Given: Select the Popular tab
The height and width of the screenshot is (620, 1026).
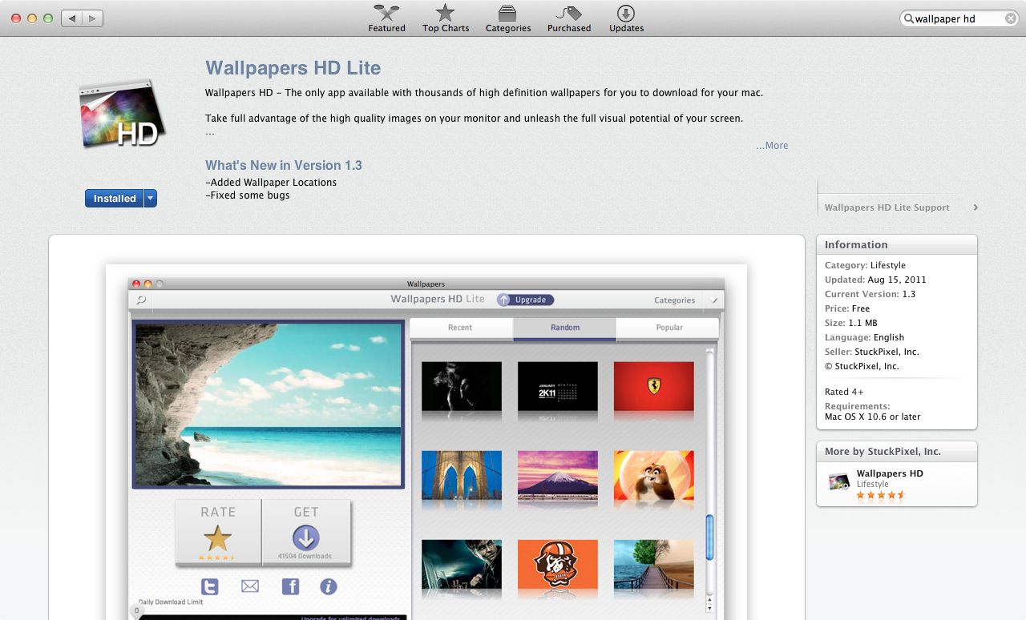Looking at the screenshot, I should pos(669,328).
